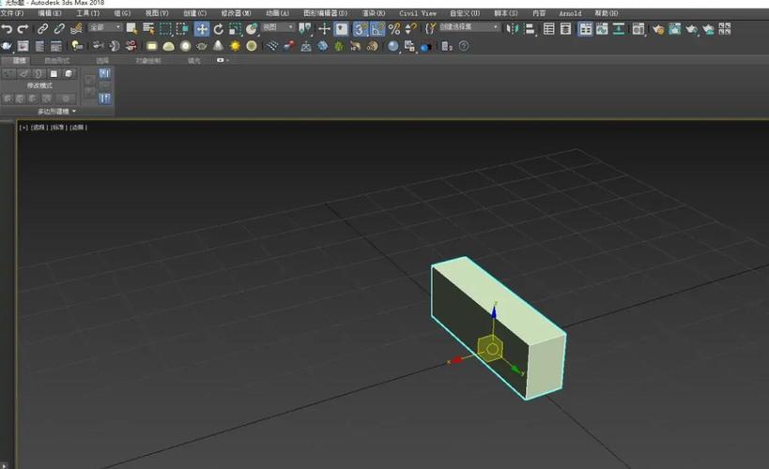Open the Rendered Frame Window icon
Screen dimensions: 769x469
pyautogui.click(x=675, y=29)
